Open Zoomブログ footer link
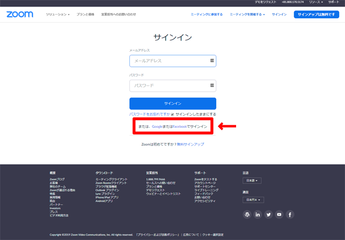The image size is (345, 240). [x=57, y=179]
